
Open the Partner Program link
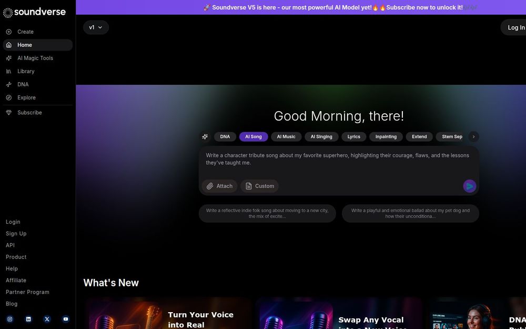(x=27, y=292)
